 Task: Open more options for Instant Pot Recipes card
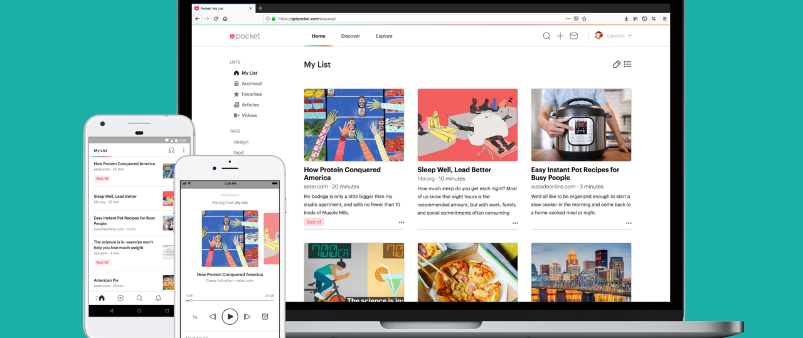click(x=628, y=223)
